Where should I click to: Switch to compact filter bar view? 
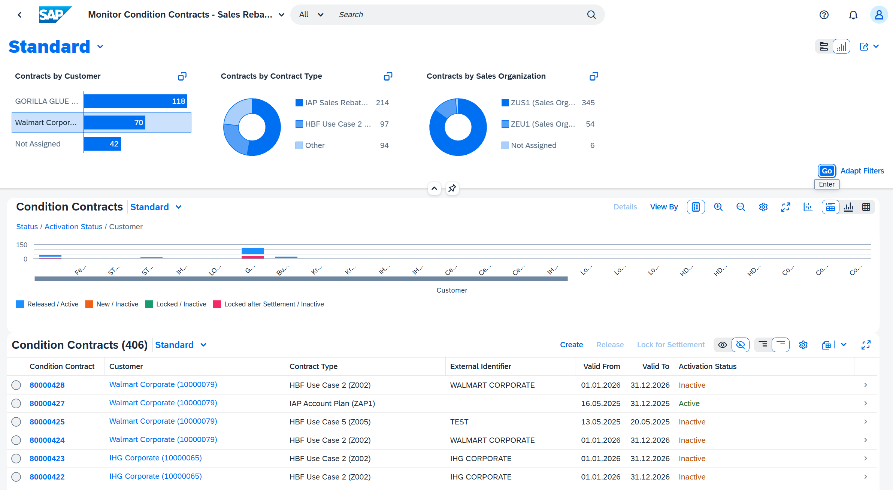824,46
